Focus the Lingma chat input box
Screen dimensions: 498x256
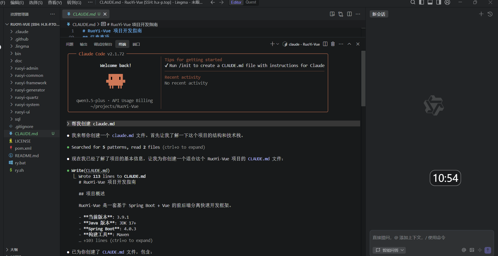[431, 238]
